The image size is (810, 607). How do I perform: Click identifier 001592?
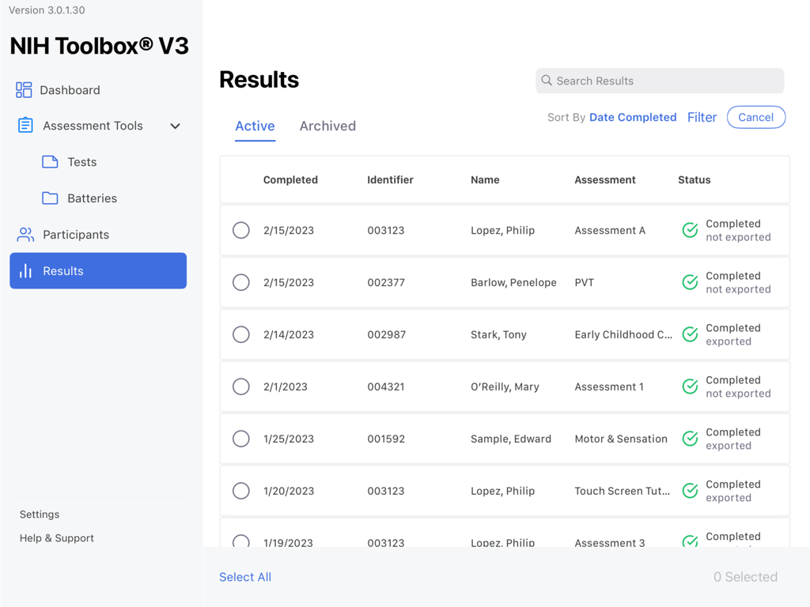386,439
